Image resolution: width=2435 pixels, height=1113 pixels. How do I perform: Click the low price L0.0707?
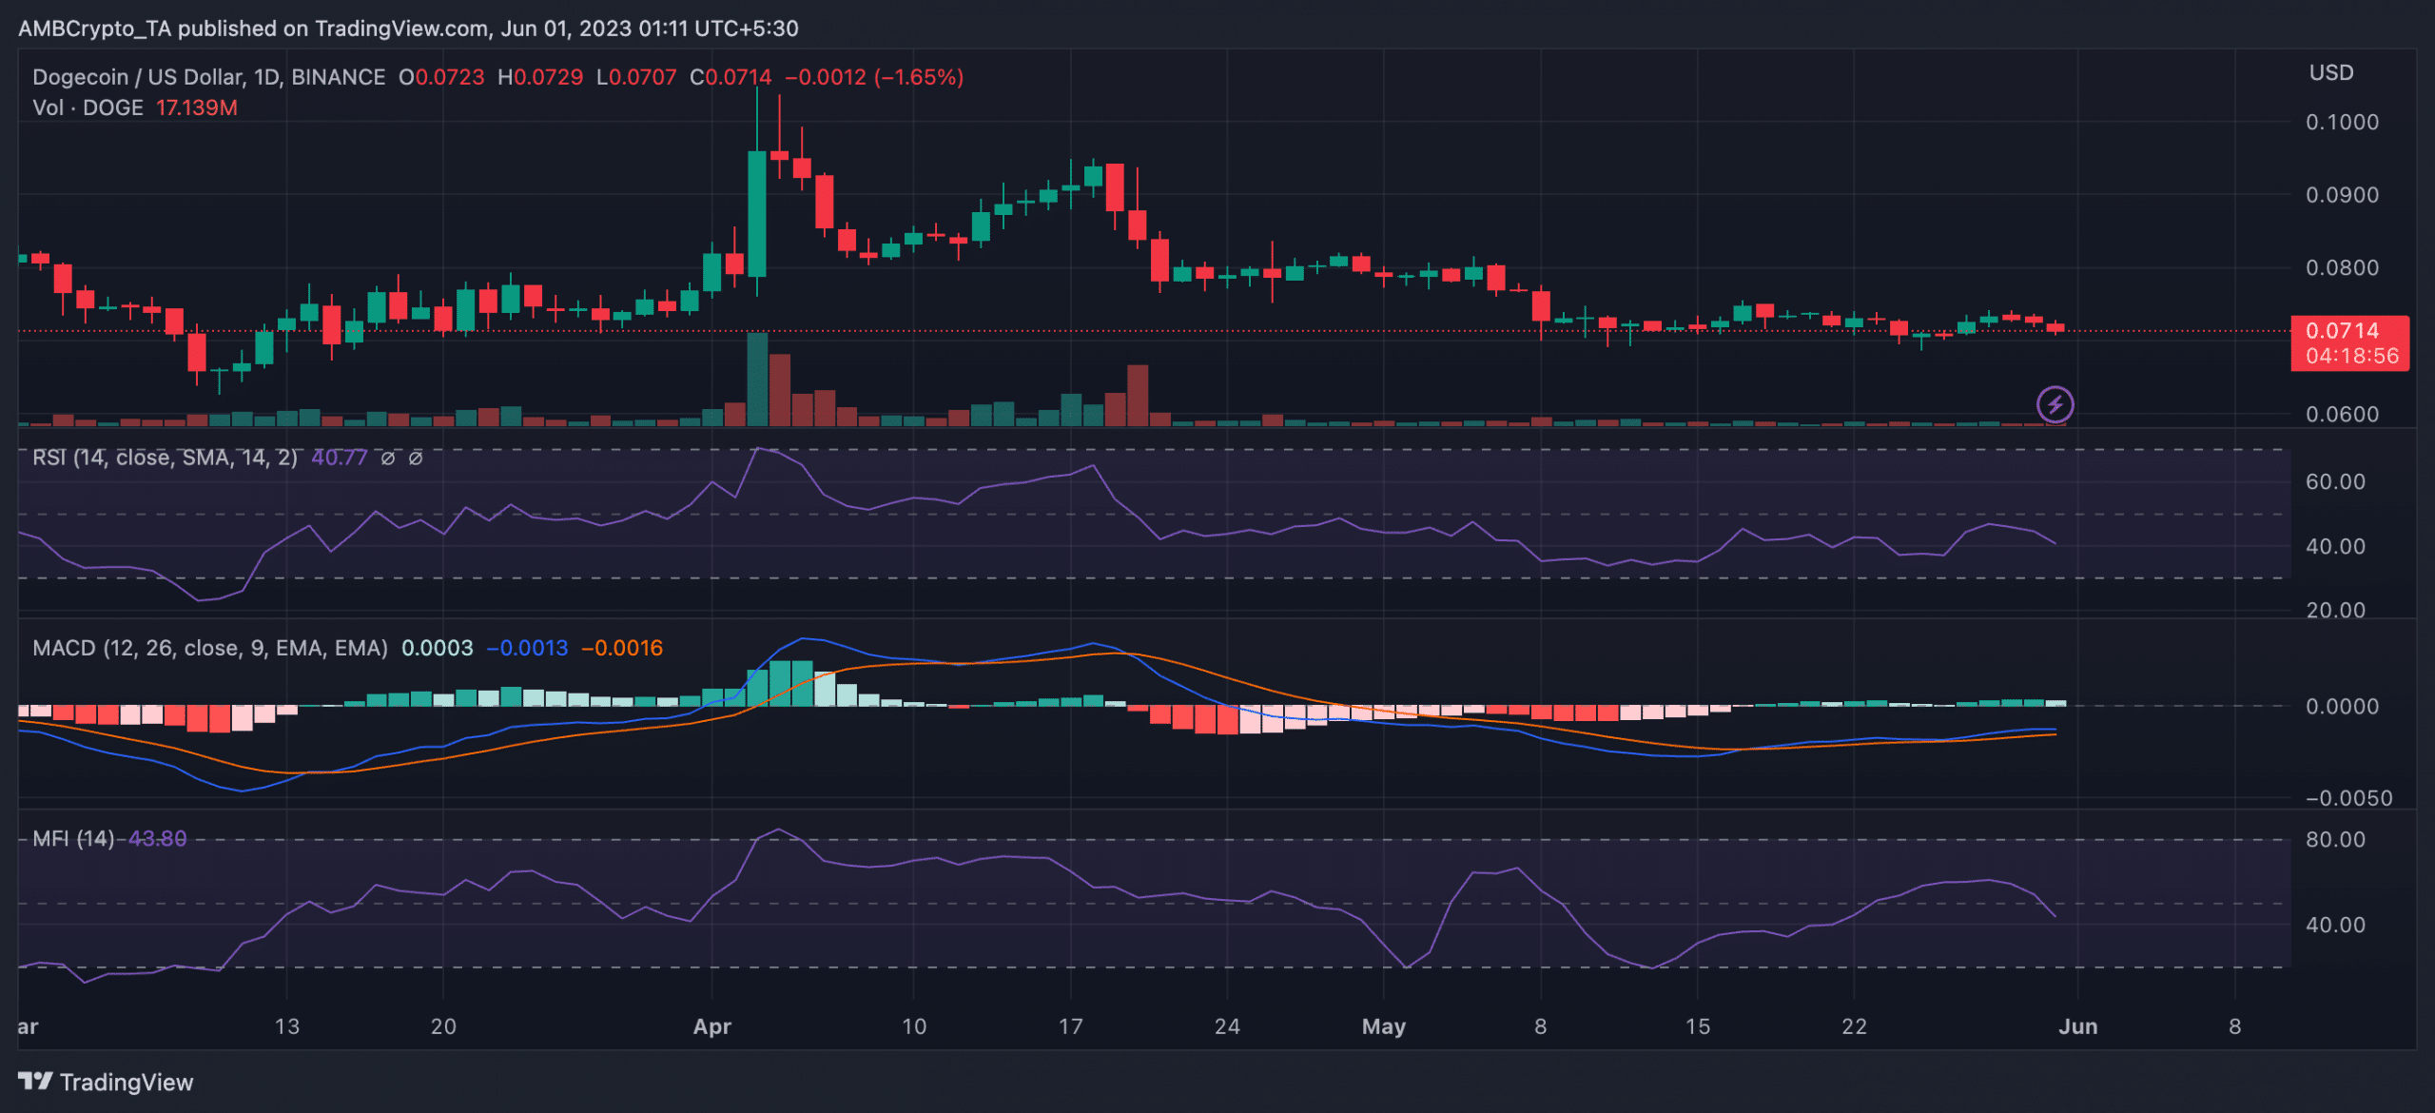(636, 77)
